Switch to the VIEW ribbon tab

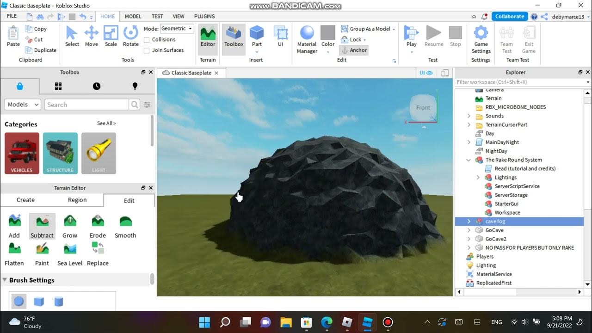tap(179, 16)
